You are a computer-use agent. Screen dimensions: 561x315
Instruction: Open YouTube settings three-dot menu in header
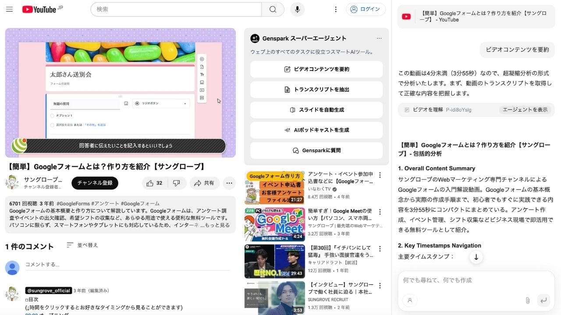click(336, 9)
